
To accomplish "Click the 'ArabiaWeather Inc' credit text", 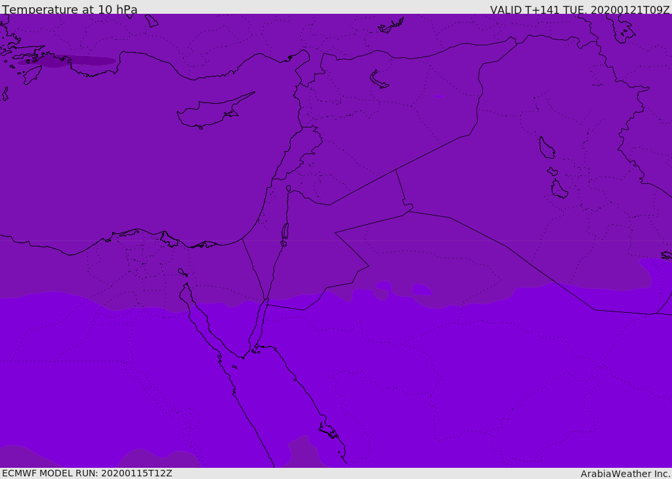I will (625, 474).
